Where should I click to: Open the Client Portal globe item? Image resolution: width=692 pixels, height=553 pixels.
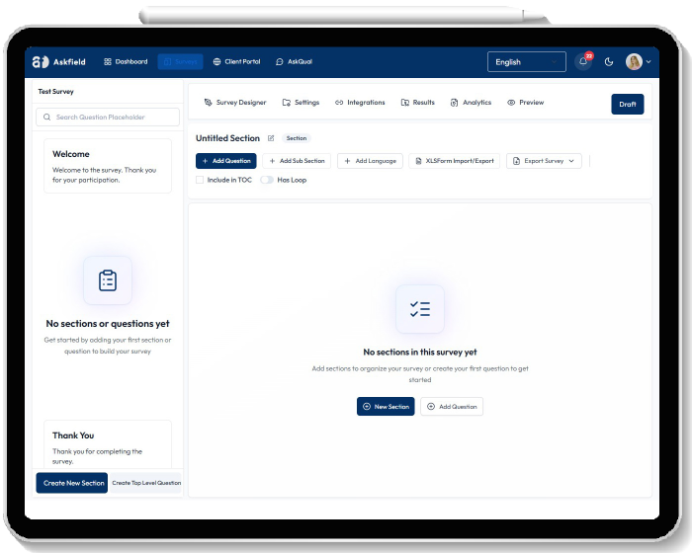coord(237,61)
